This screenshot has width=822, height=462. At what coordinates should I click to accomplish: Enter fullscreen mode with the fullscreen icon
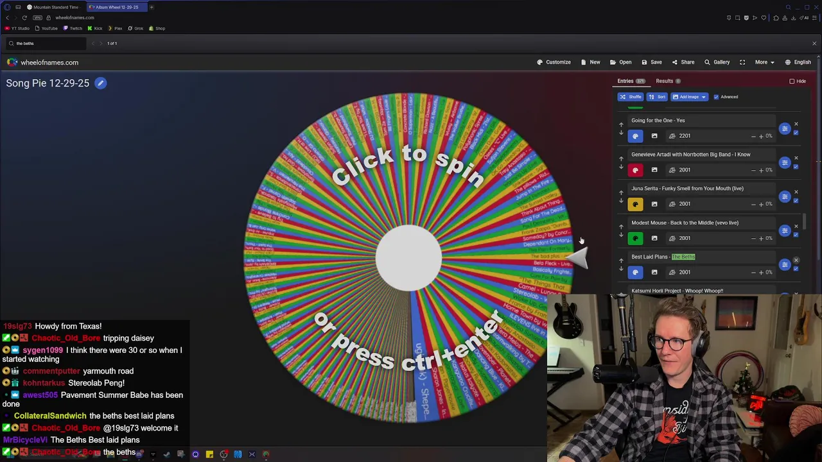click(742, 62)
